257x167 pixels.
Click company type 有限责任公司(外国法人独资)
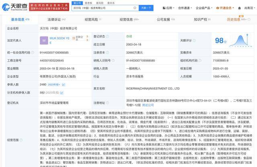coord(58,77)
